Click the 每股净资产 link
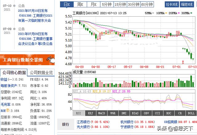 (x=8, y=85)
